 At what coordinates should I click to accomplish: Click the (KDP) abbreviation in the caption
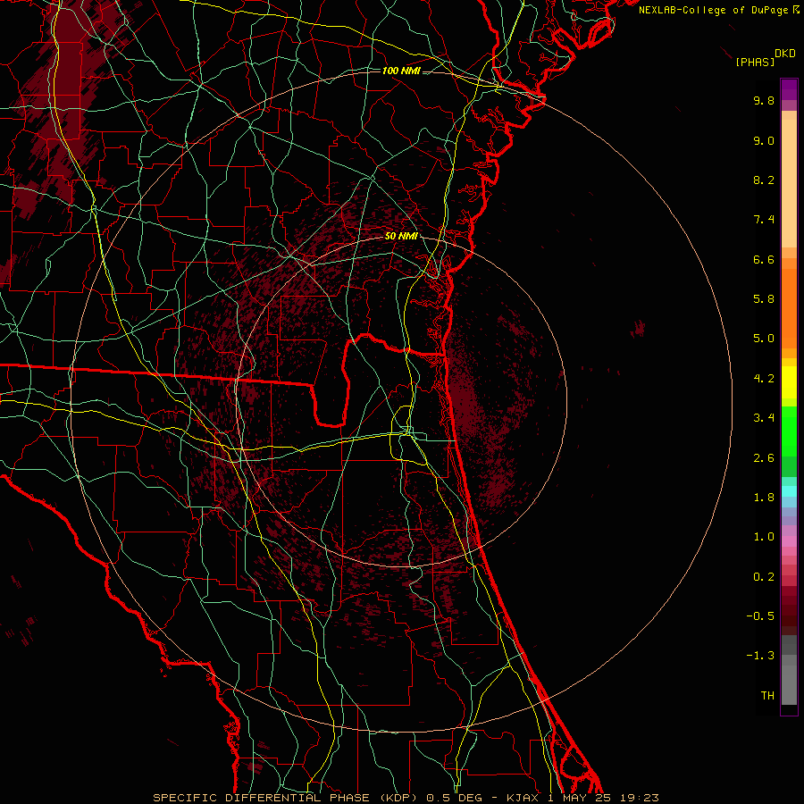coord(398,798)
